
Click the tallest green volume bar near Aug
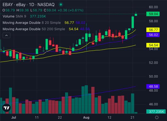(x=86, y=100)
